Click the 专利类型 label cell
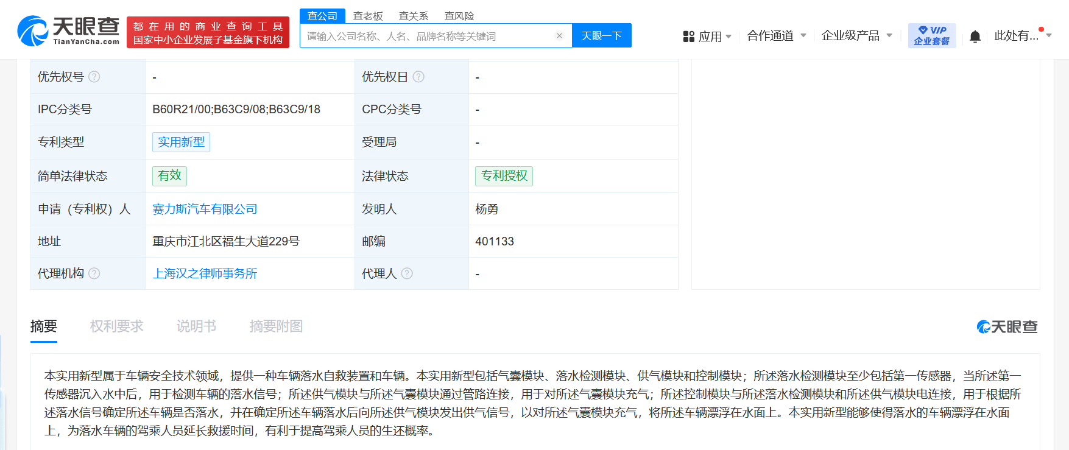This screenshot has width=1069, height=450. [88, 142]
